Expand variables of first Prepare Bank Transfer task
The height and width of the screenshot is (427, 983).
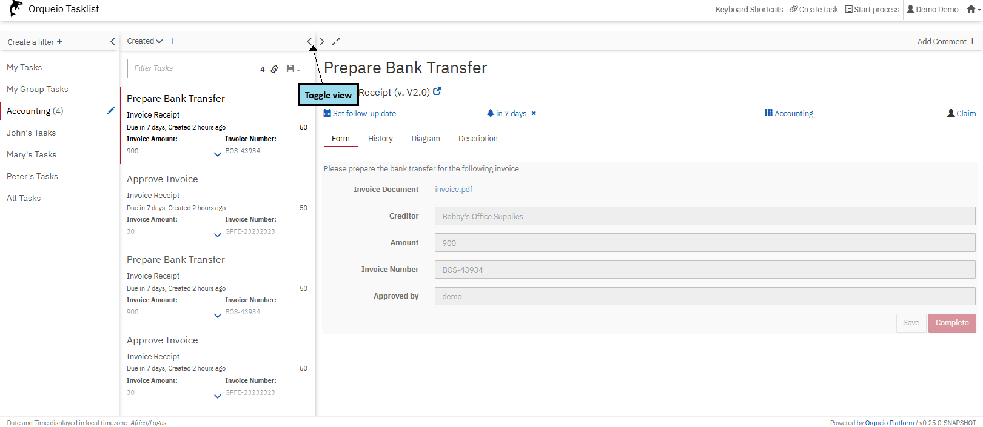218,154
